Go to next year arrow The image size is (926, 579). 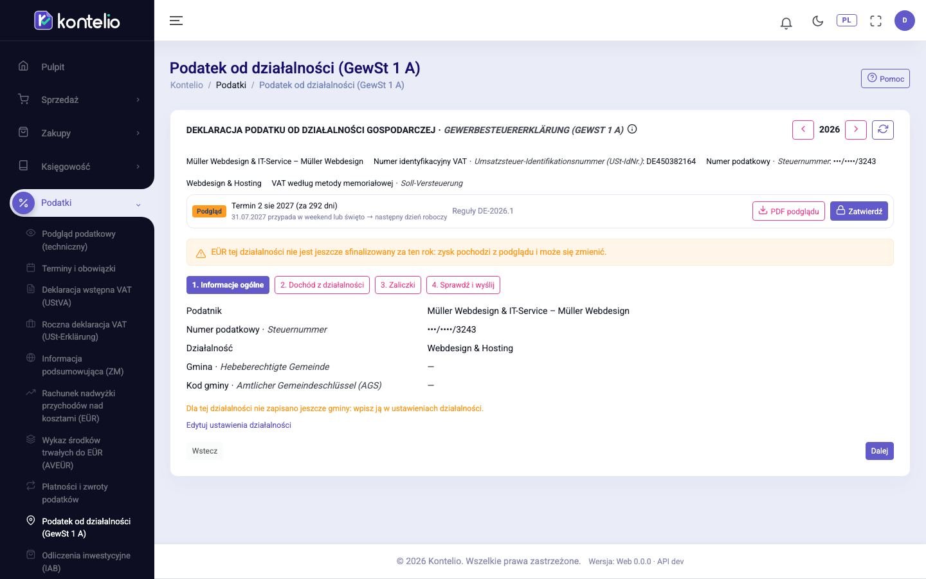[856, 129]
